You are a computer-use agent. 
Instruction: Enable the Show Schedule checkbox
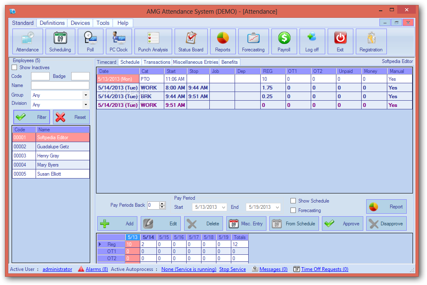click(x=293, y=201)
